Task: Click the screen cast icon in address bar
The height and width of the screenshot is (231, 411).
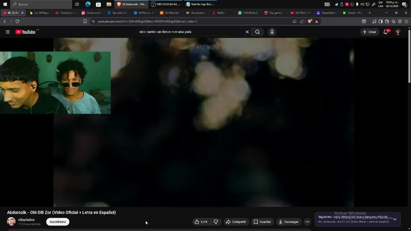Action: pyautogui.click(x=294, y=21)
